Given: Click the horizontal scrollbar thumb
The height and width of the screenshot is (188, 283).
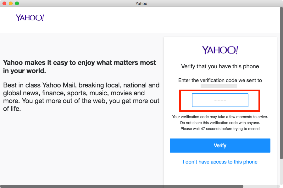Looking at the screenshot, I should [122, 186].
